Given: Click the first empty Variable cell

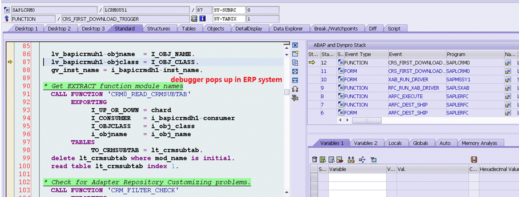Looking at the screenshot, I should 357,177.
